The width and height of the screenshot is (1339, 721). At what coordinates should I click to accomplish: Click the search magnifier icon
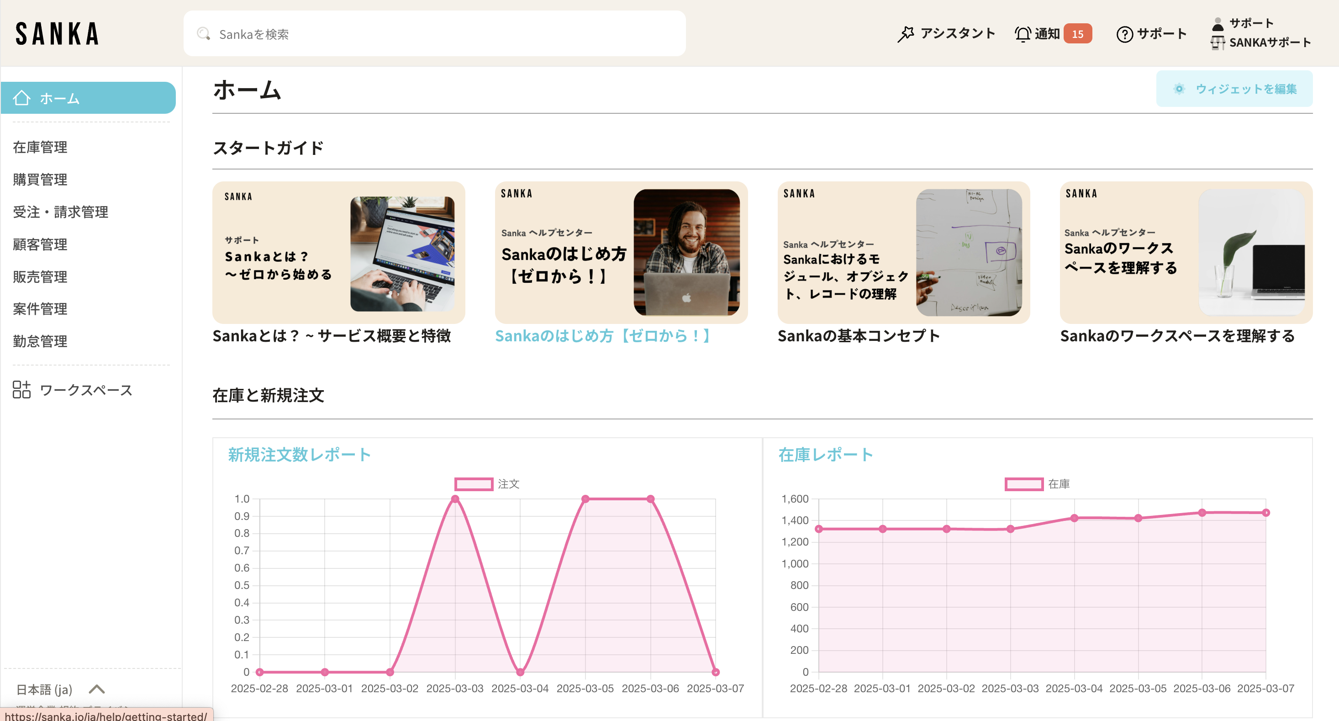pyautogui.click(x=203, y=34)
